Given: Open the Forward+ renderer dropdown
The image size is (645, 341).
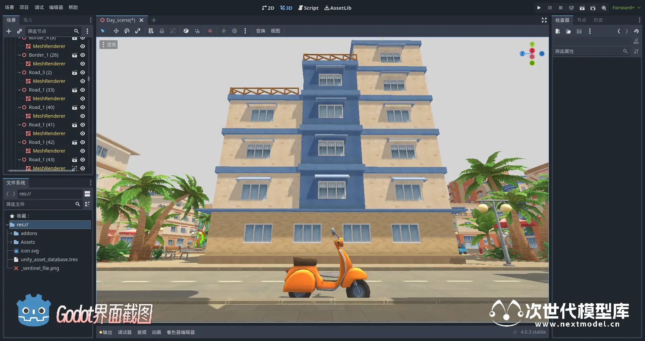Looking at the screenshot, I should (626, 8).
